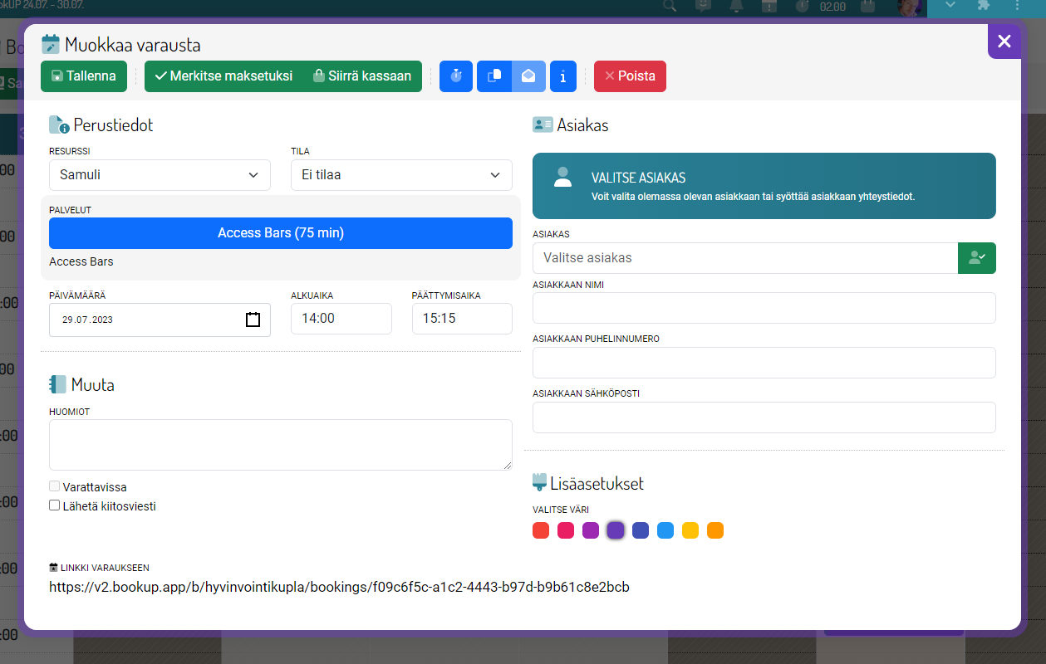Open the stopwatch timer tool
The height and width of the screenshot is (664, 1046).
pyautogui.click(x=455, y=76)
